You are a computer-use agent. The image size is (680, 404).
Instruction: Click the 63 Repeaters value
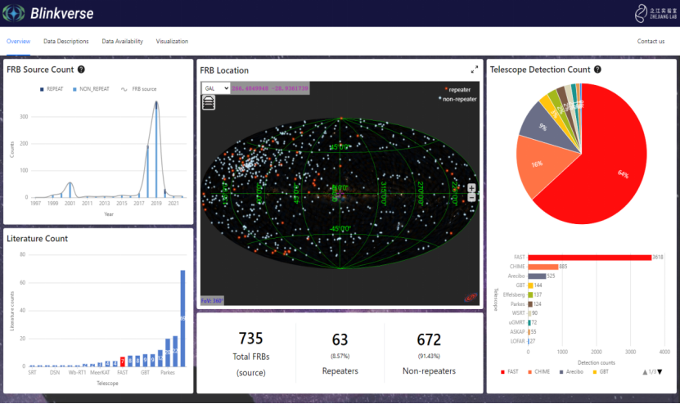pyautogui.click(x=340, y=339)
